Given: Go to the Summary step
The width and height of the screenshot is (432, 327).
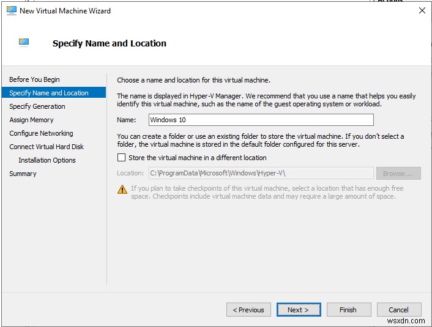Looking at the screenshot, I should click(x=23, y=174).
